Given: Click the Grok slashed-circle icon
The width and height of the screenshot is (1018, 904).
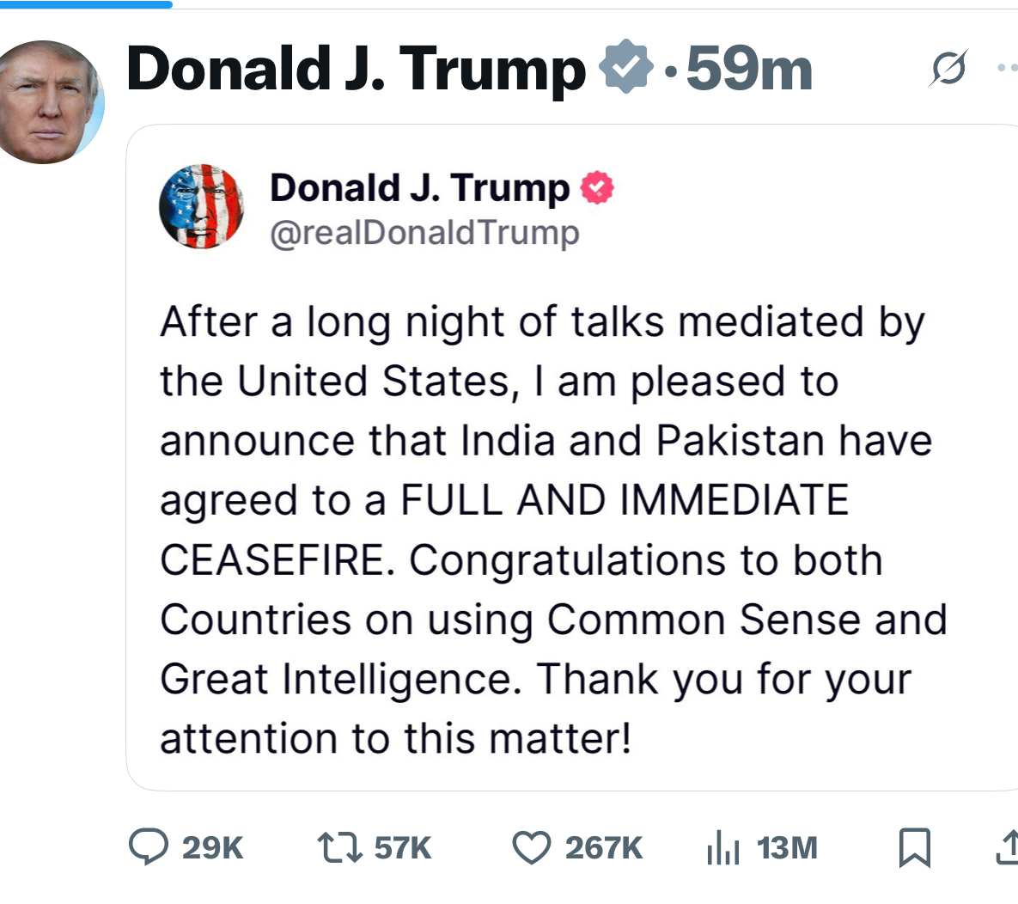Looking at the screenshot, I should (948, 69).
